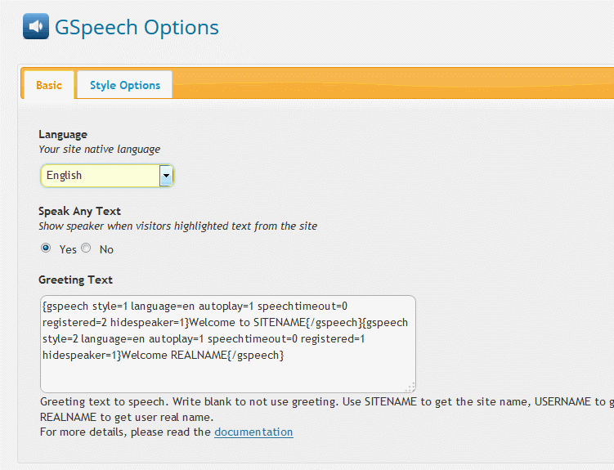Open the English language dropdown
The height and width of the screenshot is (470, 614).
[107, 175]
